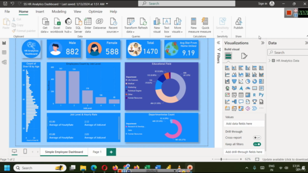Adjust the zoom slider handle
Image resolution: width=308 pixels, height=173 pixels.
(221, 159)
